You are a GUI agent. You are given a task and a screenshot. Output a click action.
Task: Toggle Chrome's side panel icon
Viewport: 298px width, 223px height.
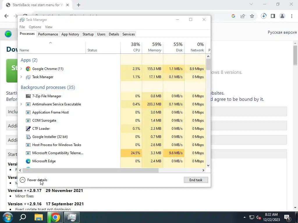273,16
